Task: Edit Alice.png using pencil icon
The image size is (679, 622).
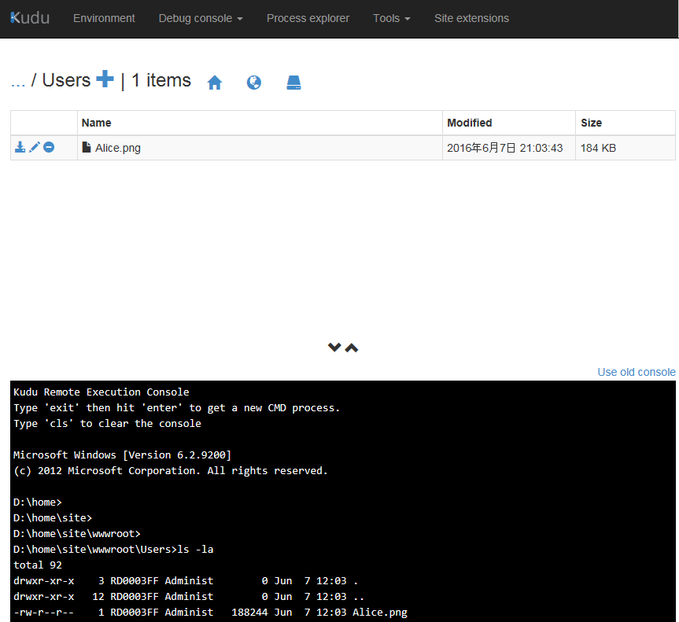Action: pos(34,147)
